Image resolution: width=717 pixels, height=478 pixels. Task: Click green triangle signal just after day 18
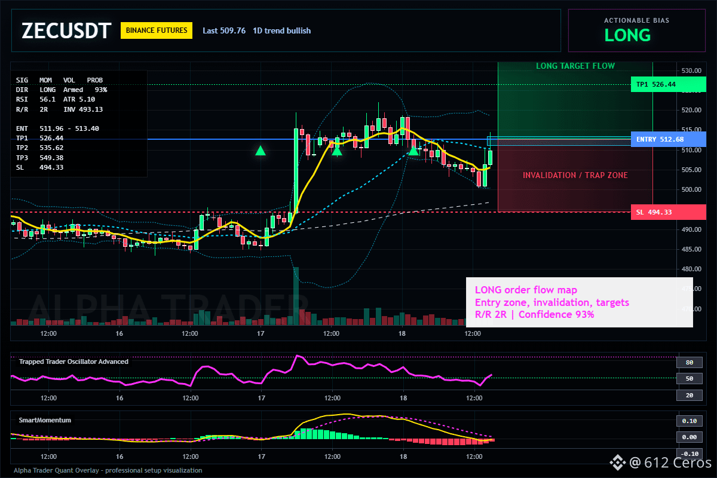pos(413,151)
